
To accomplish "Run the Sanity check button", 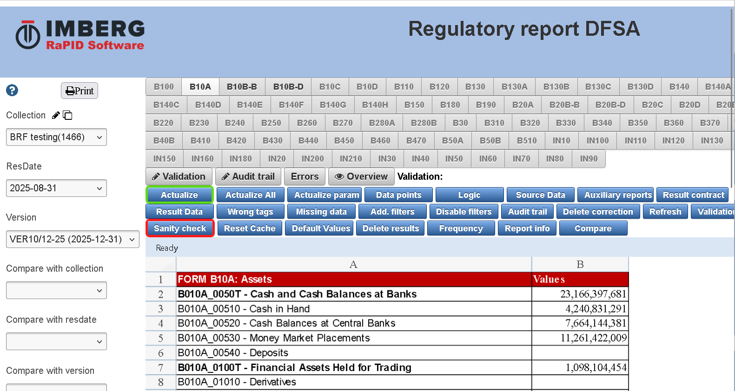I will pyautogui.click(x=180, y=228).
